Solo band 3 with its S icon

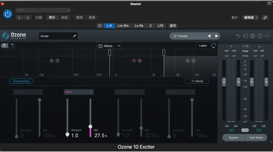pyautogui.click(x=193, y=61)
